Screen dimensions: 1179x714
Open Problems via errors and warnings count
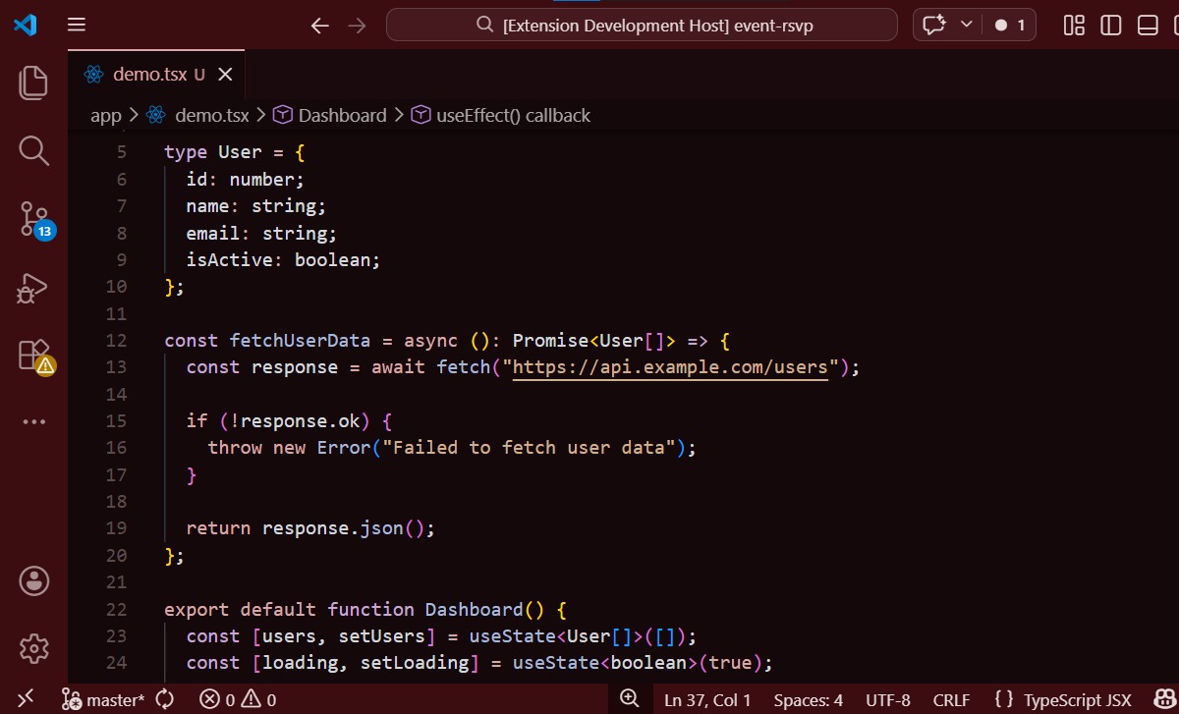[x=238, y=699]
